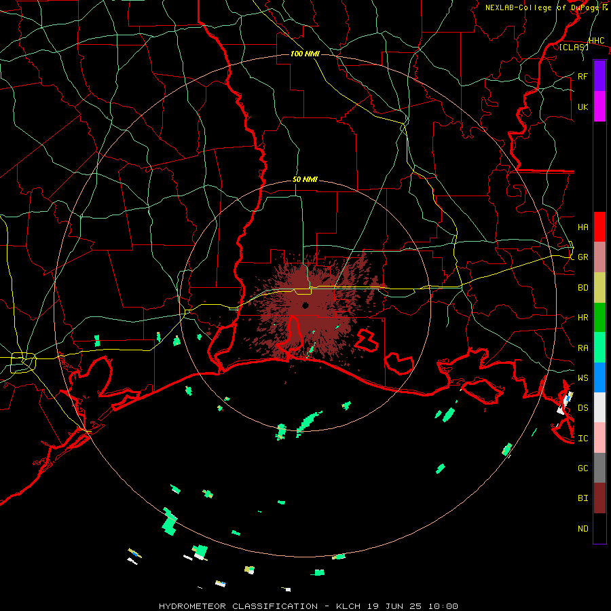Click the HR dark green swatch
Screen dimensions: 611x611
tap(599, 318)
